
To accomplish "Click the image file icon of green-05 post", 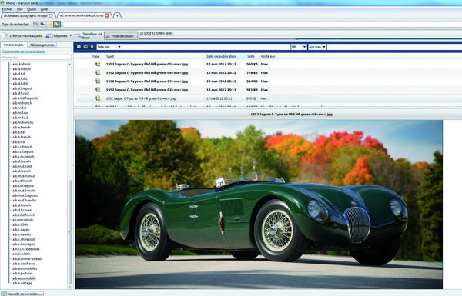I will 98,64.
